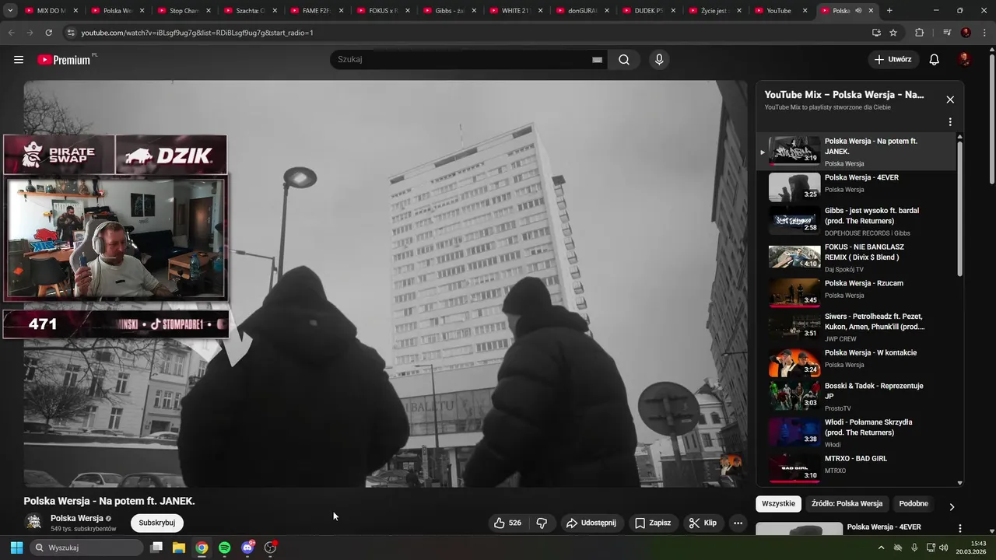Open the YouTube hamburger guide menu

tap(19, 60)
